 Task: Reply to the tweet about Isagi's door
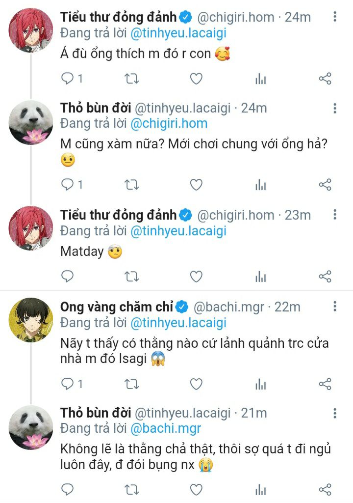(72, 384)
